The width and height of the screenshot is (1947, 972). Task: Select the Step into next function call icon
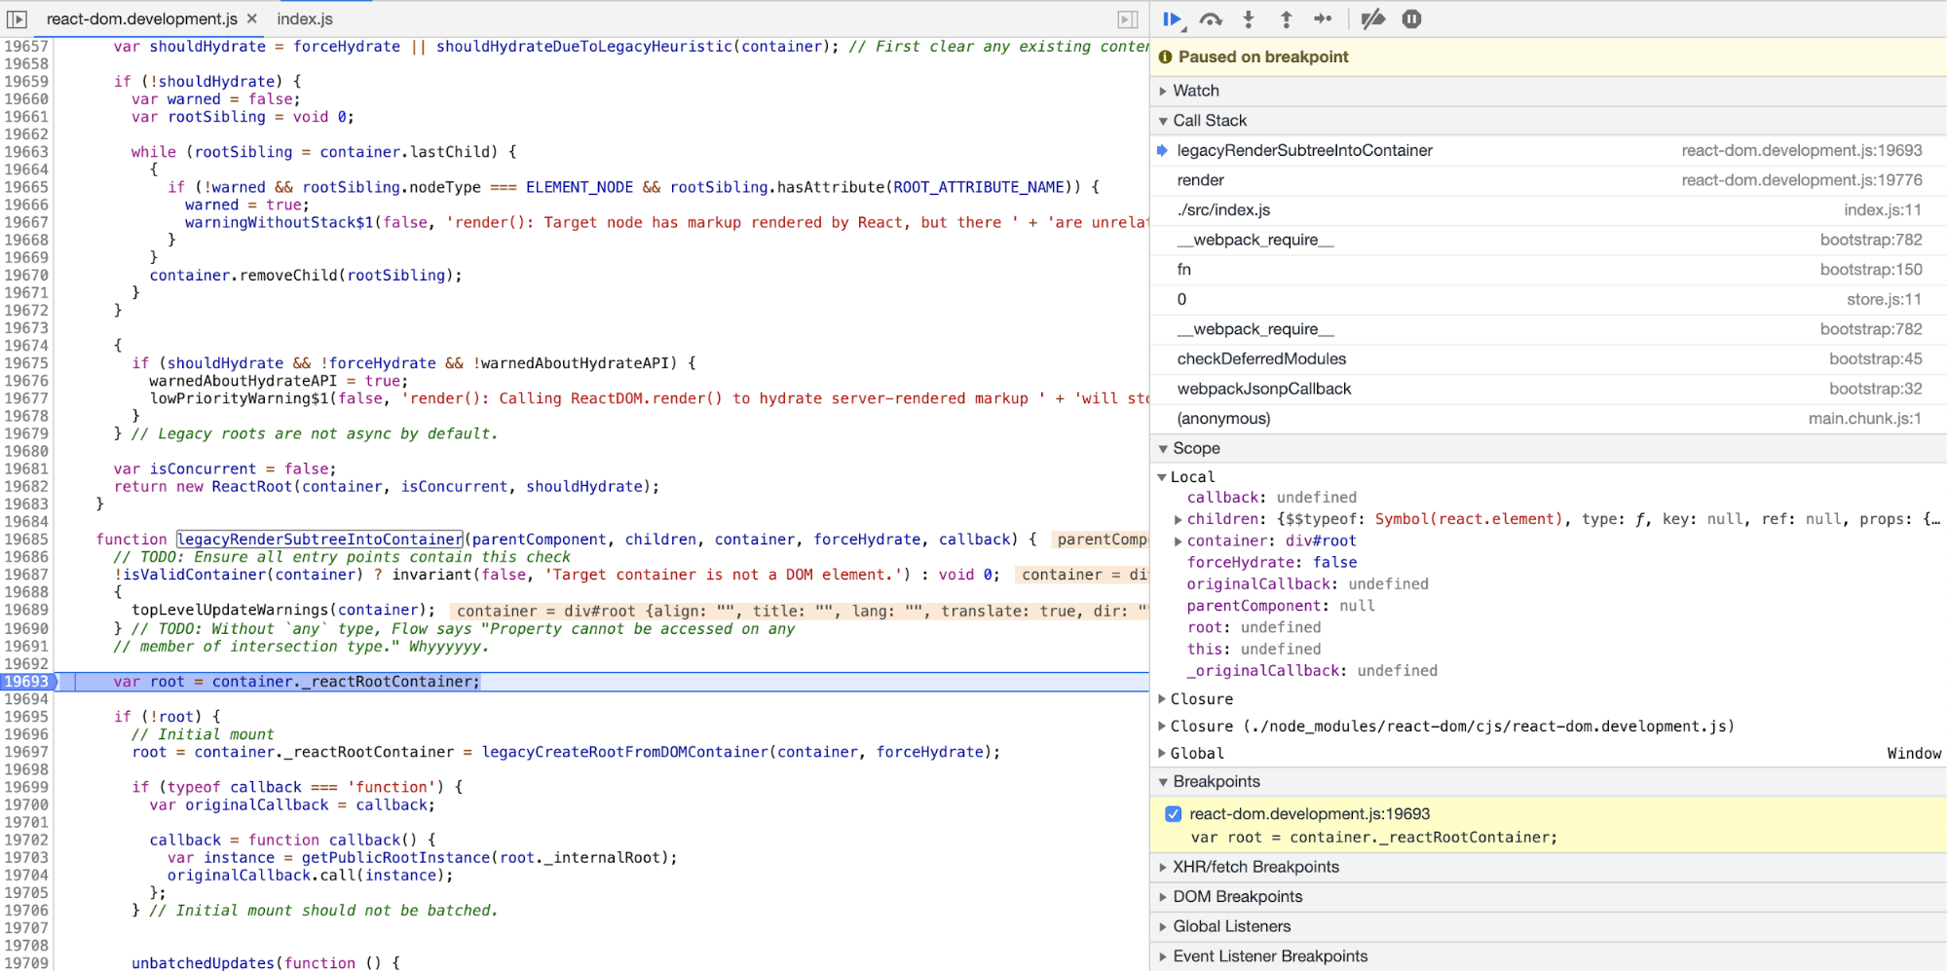click(1248, 19)
